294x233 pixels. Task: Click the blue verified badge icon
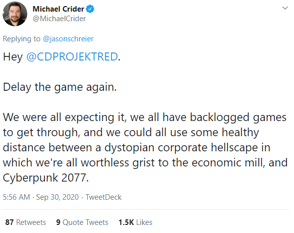tap(90, 9)
